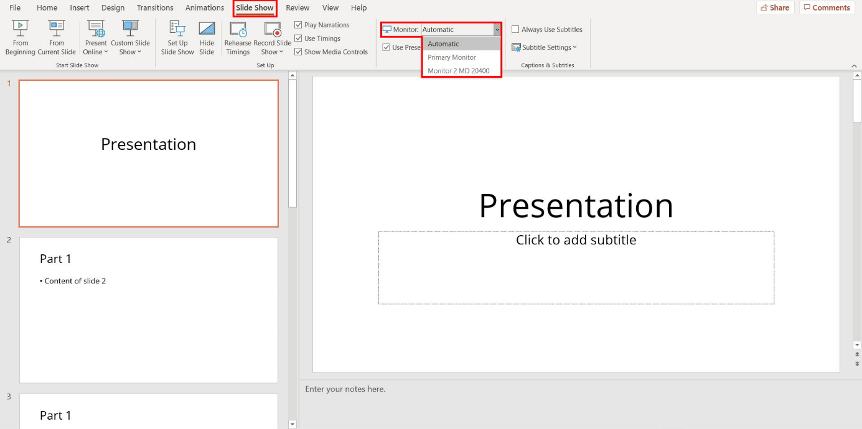The height and width of the screenshot is (429, 862).
Task: Open the File menu
Action: tap(15, 7)
